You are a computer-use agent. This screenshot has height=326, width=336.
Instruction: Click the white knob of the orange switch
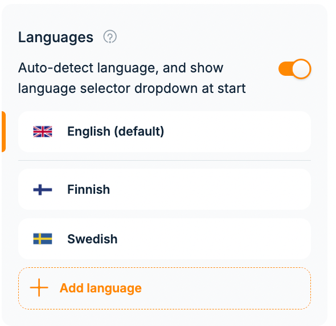pyautogui.click(x=301, y=69)
